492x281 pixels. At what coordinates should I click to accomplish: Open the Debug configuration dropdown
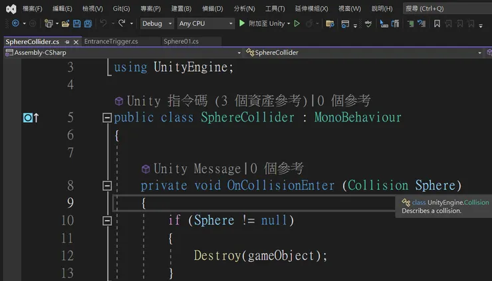(x=157, y=23)
